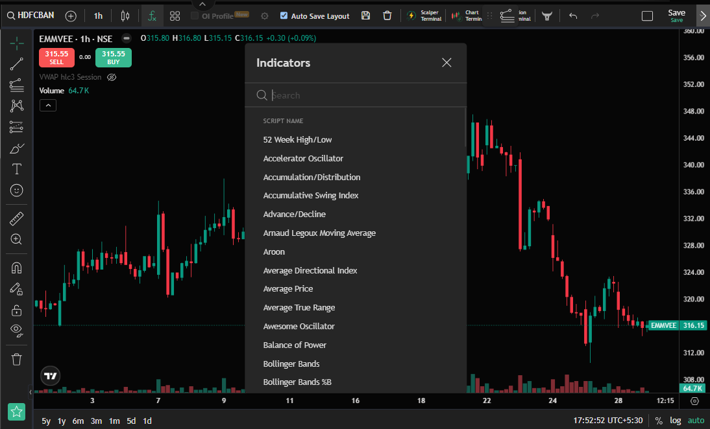Enable the OI Profile checkbox
The height and width of the screenshot is (429, 710).
click(195, 16)
